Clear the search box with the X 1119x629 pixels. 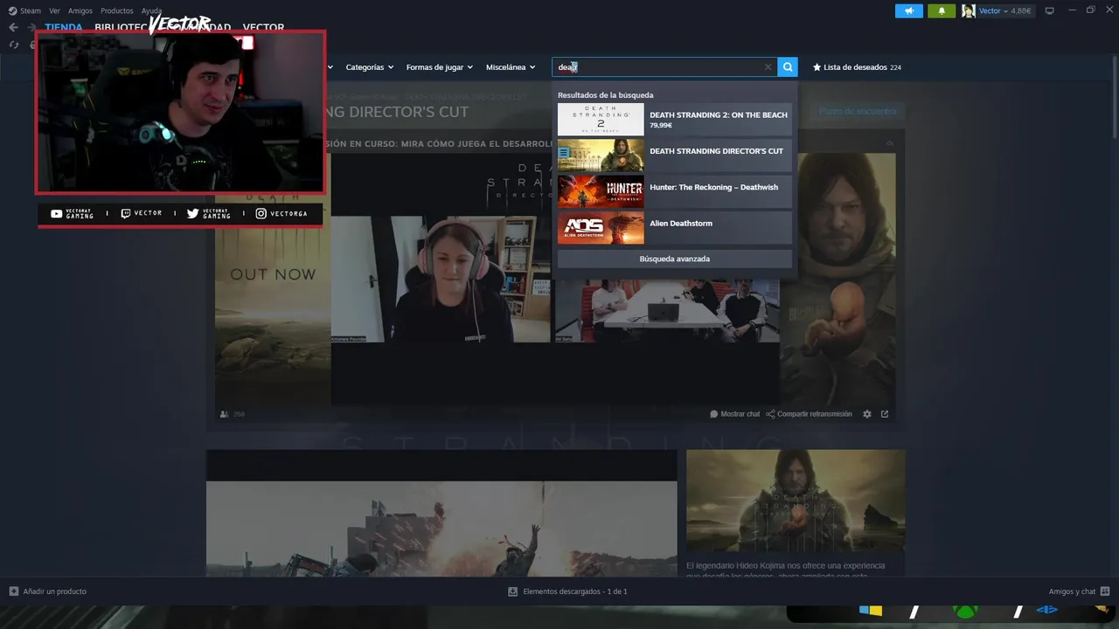click(x=768, y=67)
